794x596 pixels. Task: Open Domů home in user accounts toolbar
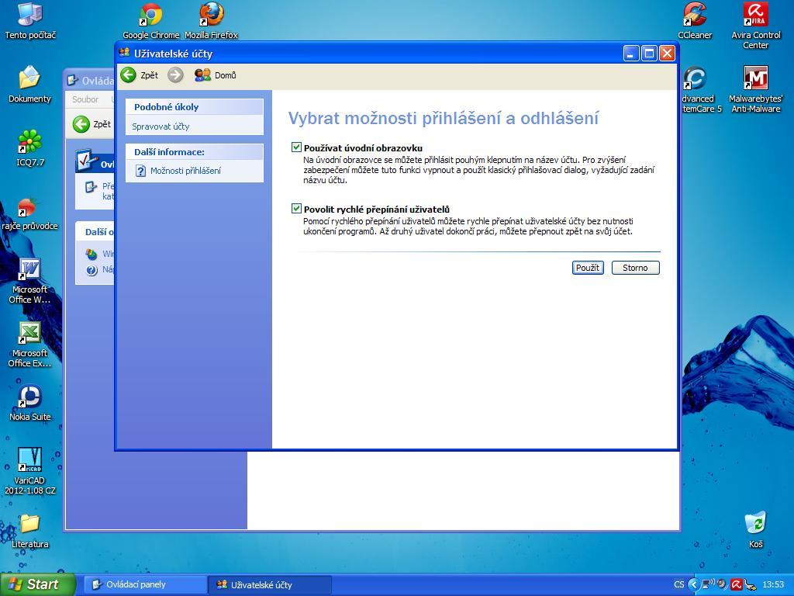(x=216, y=75)
